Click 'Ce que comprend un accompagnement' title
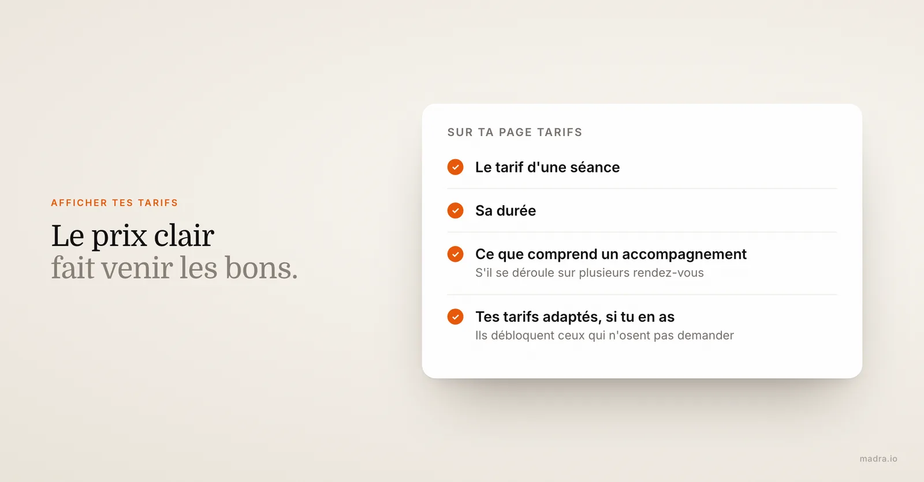 click(x=610, y=254)
